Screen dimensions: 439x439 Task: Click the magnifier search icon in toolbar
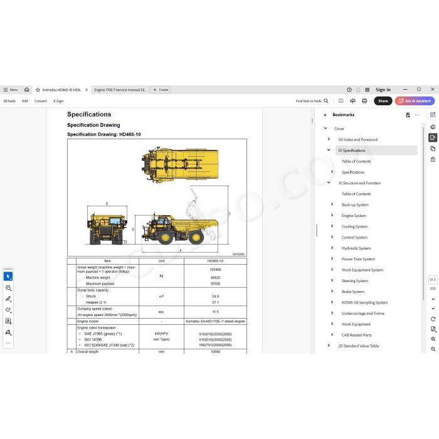click(x=326, y=101)
